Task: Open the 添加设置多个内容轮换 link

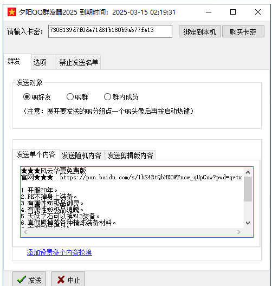Action: (x=60, y=252)
